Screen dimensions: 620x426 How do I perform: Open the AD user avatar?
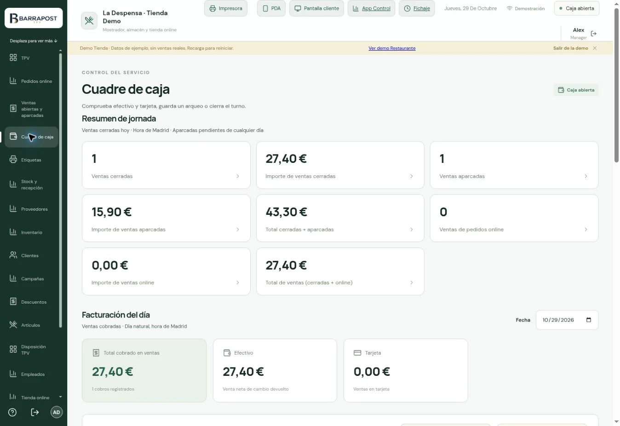57,412
